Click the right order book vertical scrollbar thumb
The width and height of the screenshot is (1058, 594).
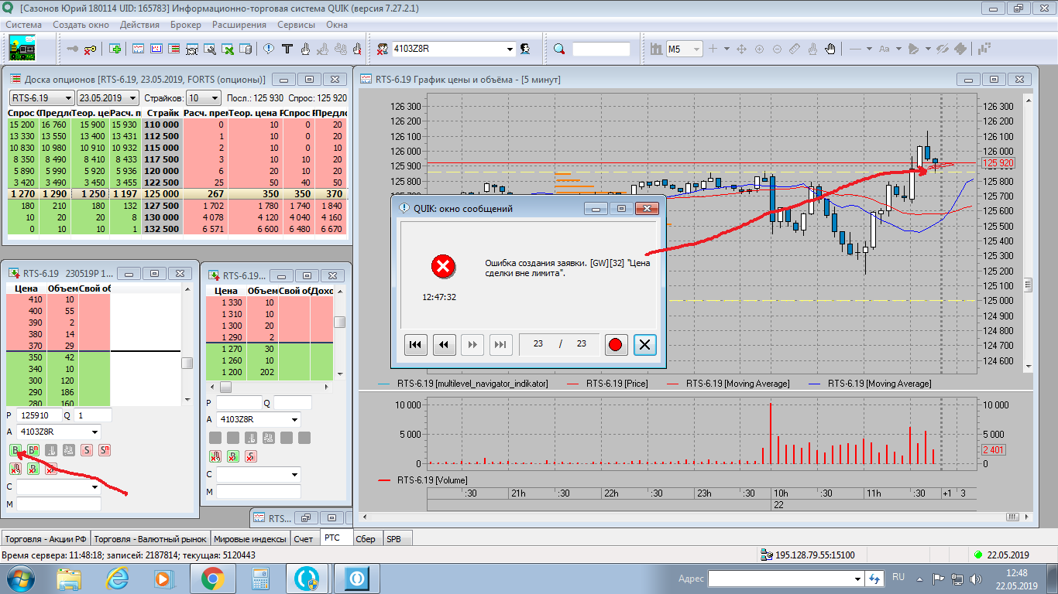340,323
